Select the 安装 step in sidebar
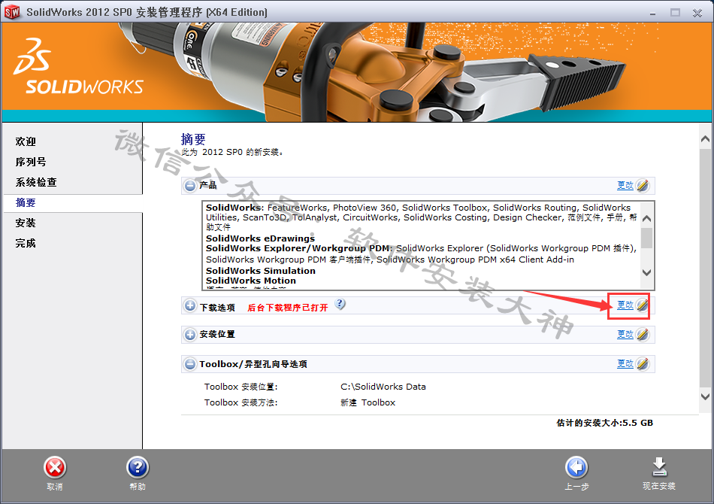This screenshot has width=714, height=504. [x=26, y=223]
